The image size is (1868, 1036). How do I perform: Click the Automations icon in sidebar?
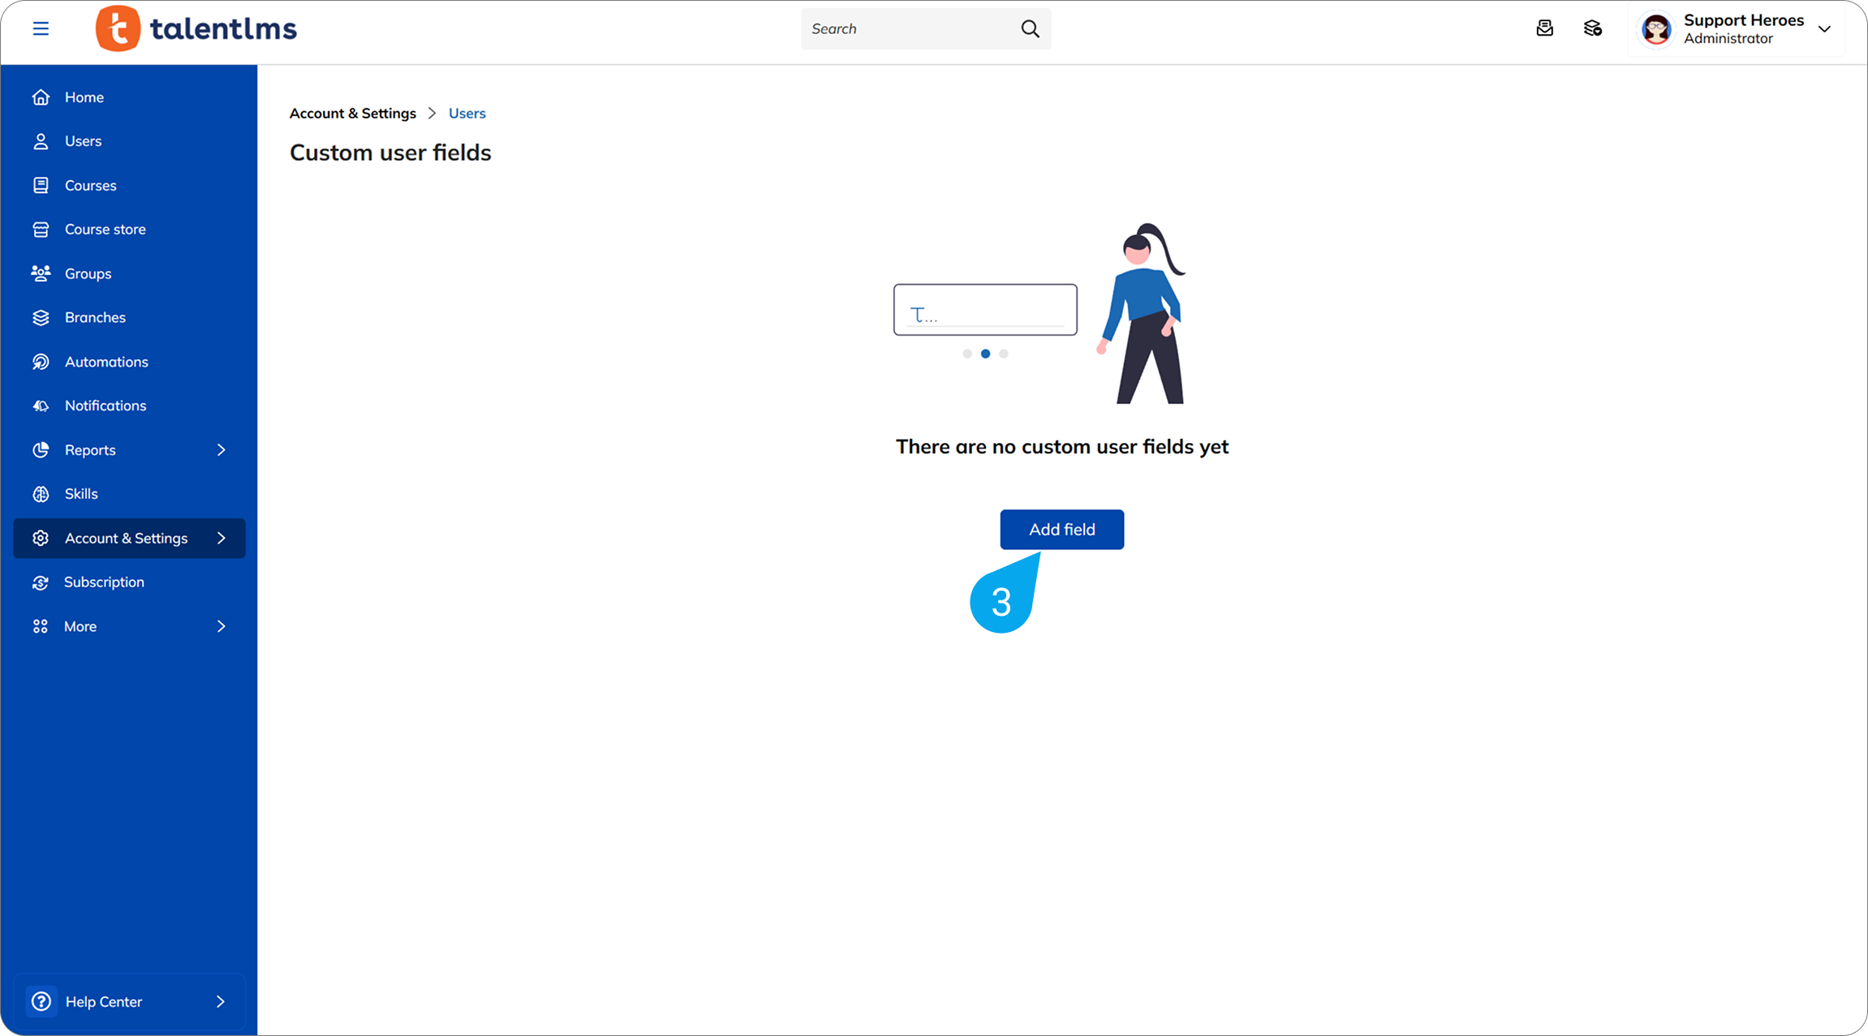41,362
